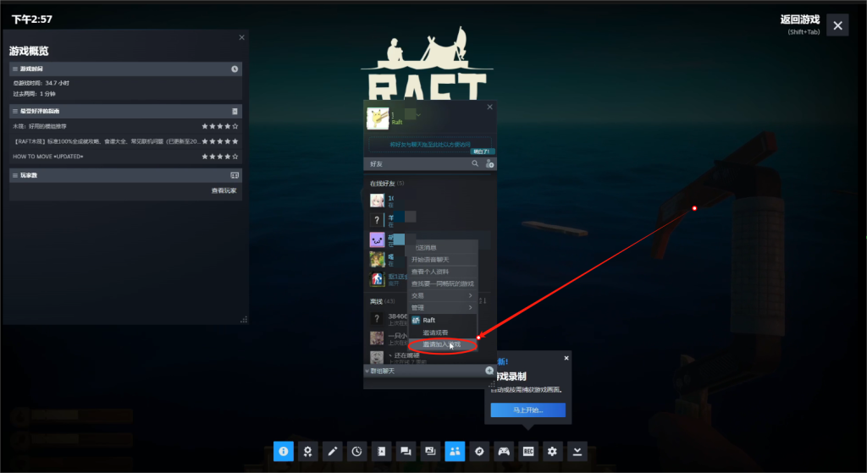Choose 查看个人资料 from context menu
The width and height of the screenshot is (867, 473).
(442, 272)
